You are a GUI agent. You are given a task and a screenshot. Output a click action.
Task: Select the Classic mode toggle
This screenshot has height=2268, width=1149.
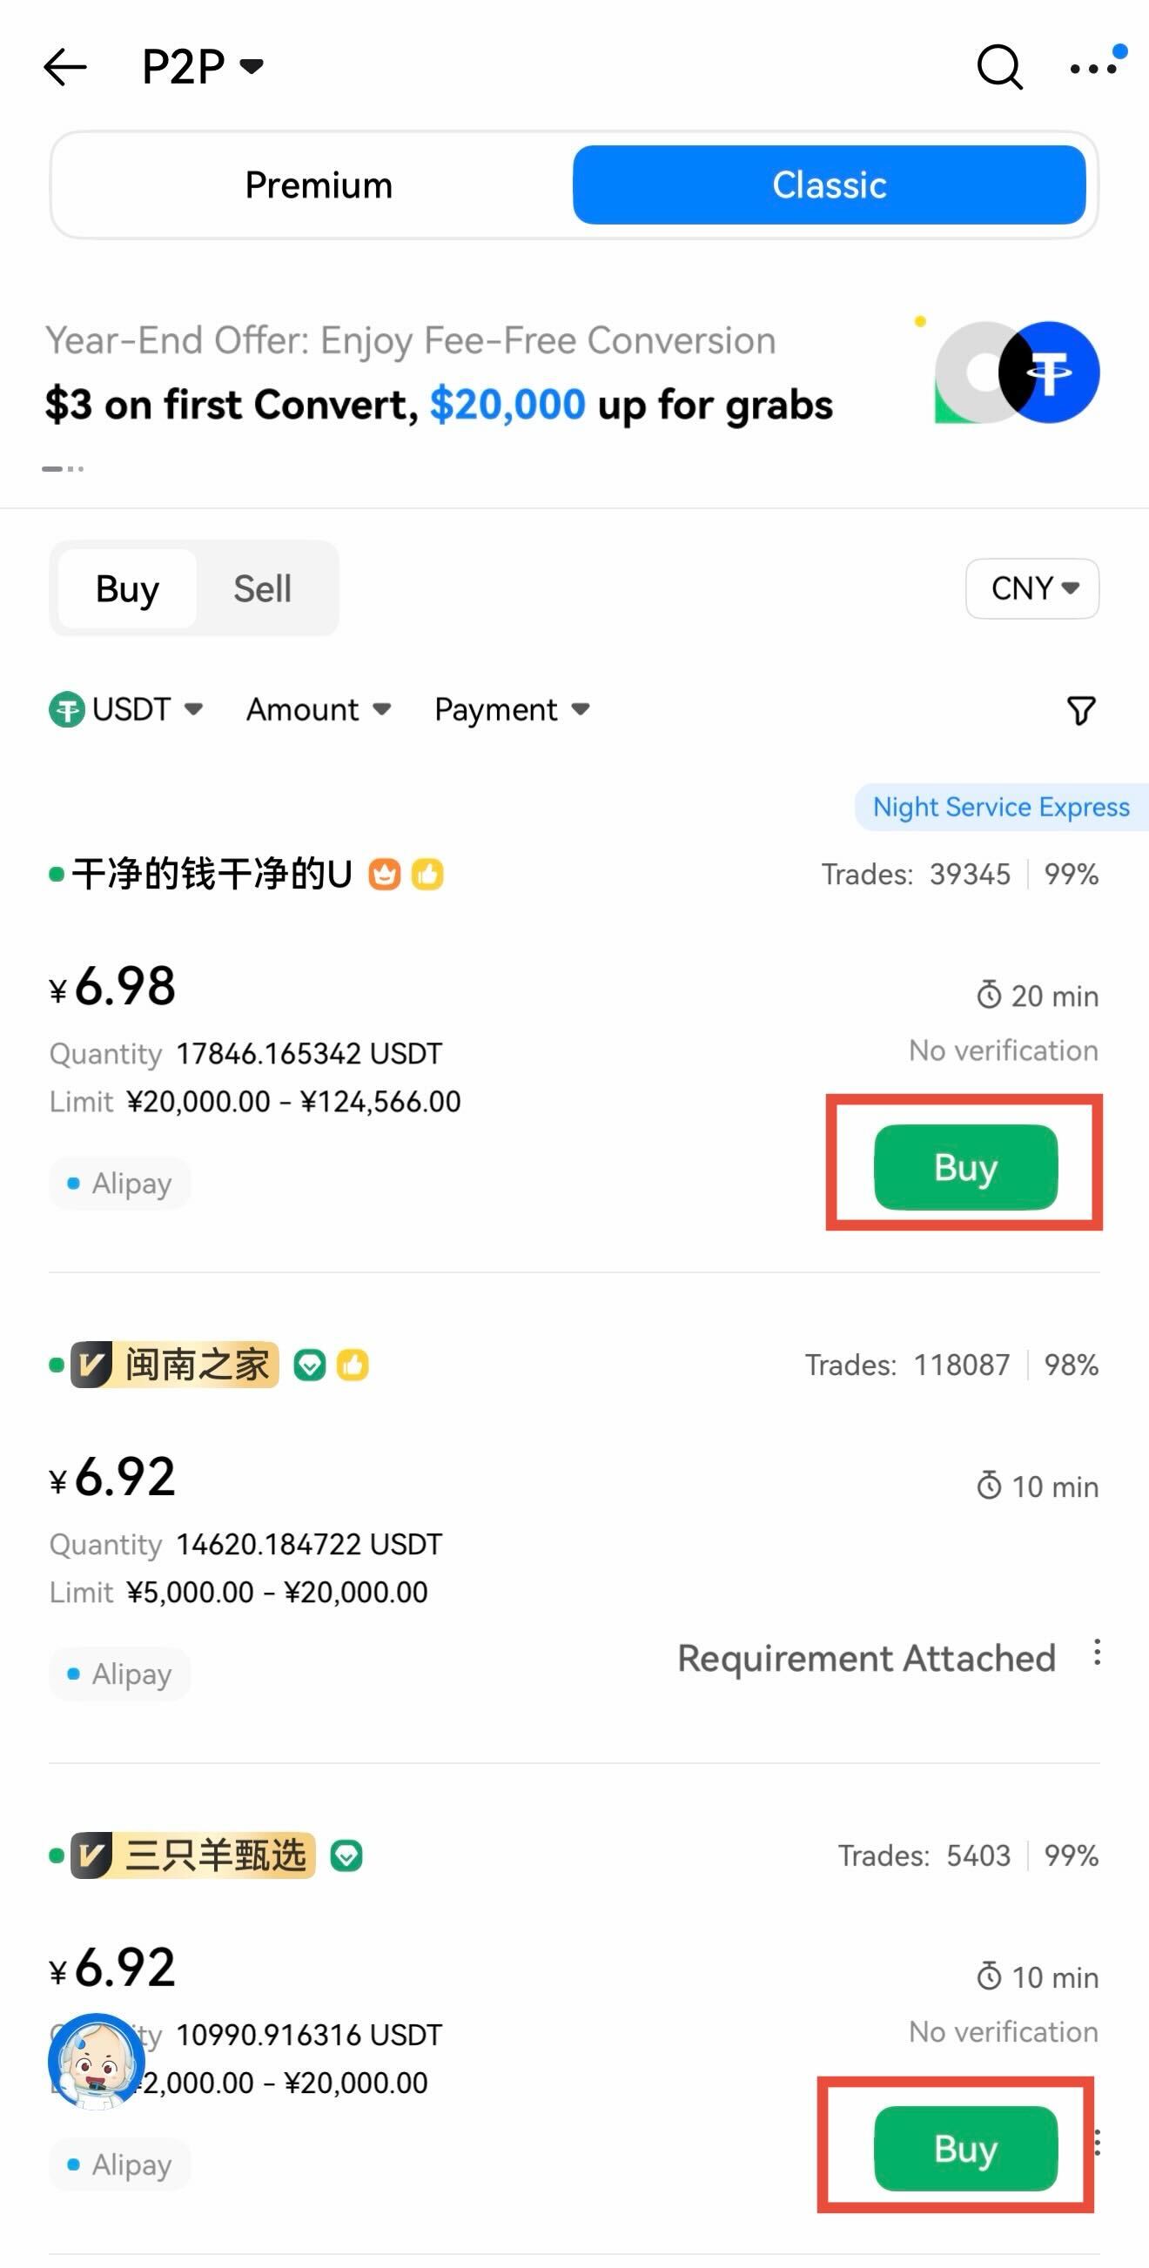829,185
